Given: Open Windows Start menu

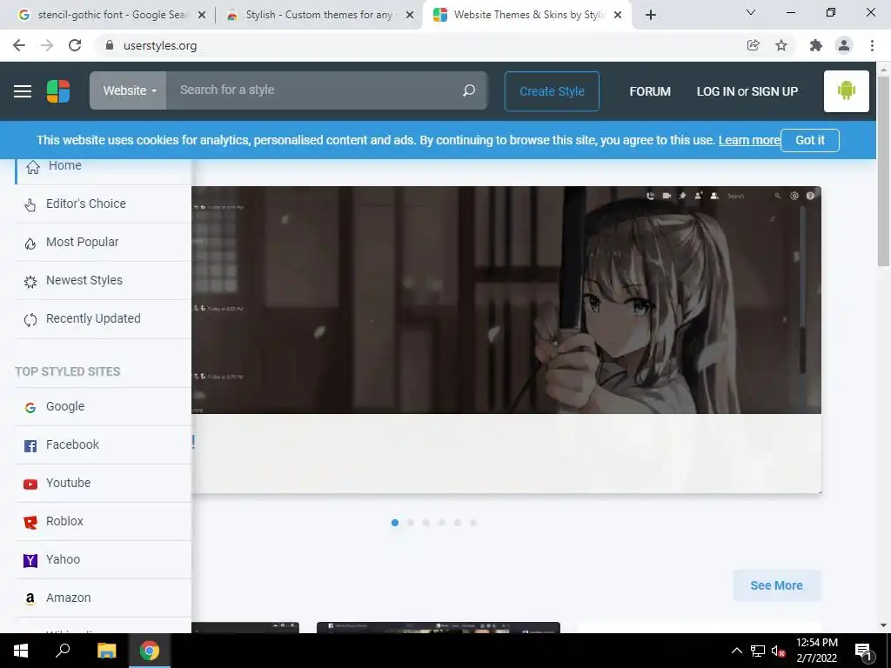Looking at the screenshot, I should point(21,651).
